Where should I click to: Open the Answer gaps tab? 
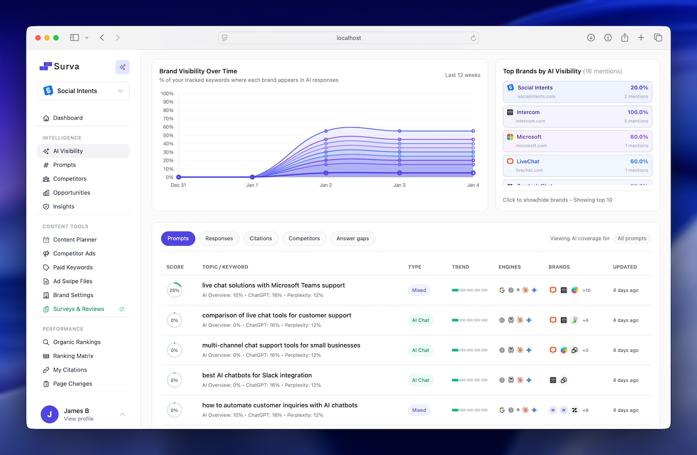pyautogui.click(x=353, y=238)
